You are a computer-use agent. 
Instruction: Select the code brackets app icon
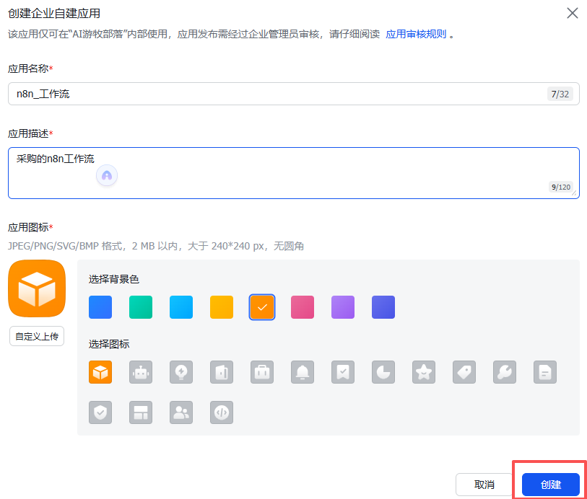[x=222, y=412]
